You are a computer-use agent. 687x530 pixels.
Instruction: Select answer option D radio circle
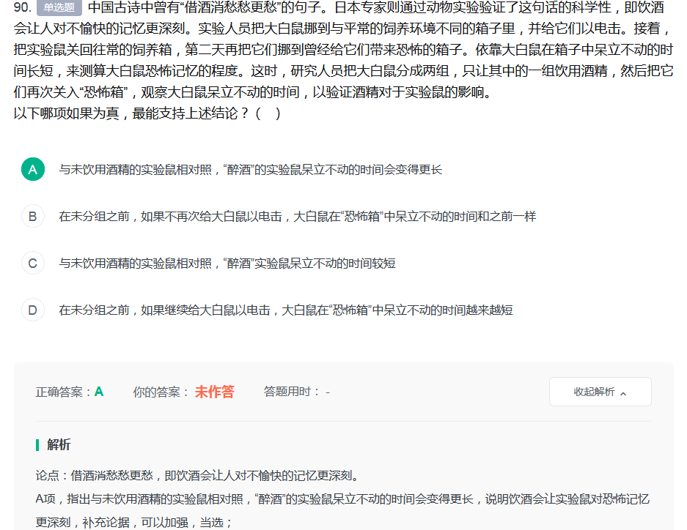pos(33,310)
